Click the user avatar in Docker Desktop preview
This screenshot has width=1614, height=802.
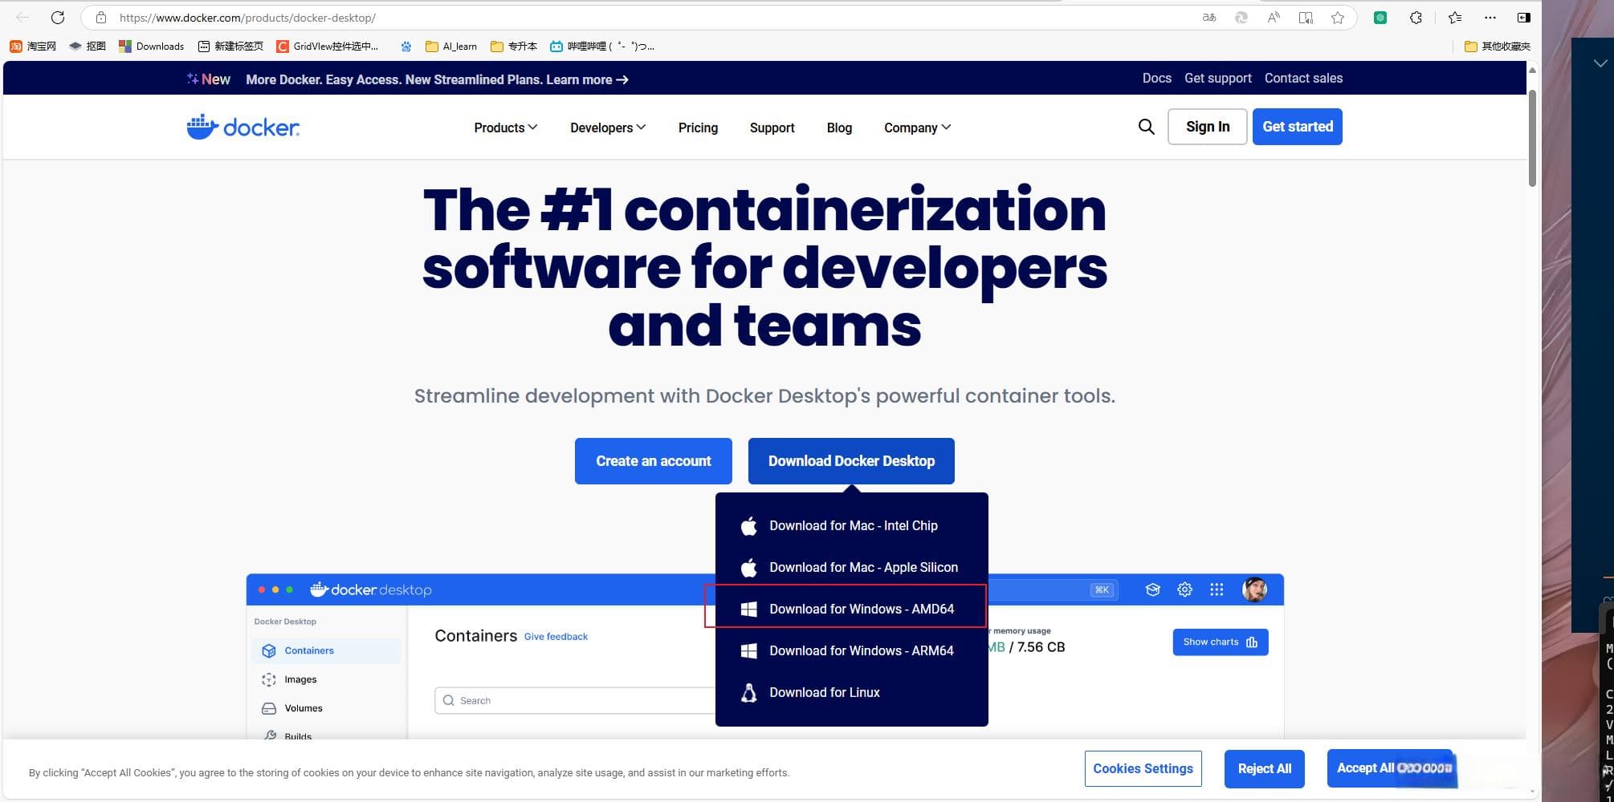pos(1254,589)
